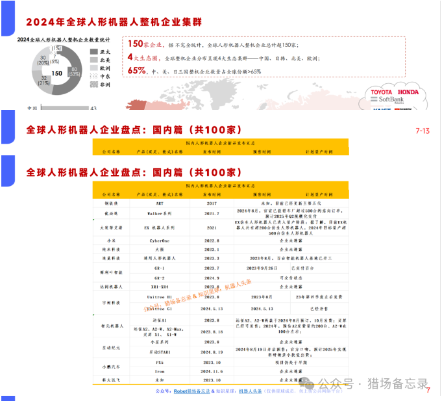Open the 机器人头条 footer link
442x401 pixels.
251,391
